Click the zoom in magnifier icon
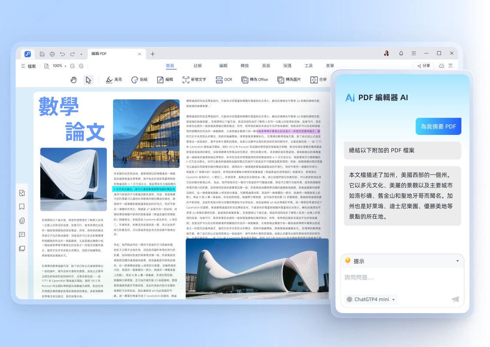This screenshot has width=490, height=347. [x=81, y=66]
